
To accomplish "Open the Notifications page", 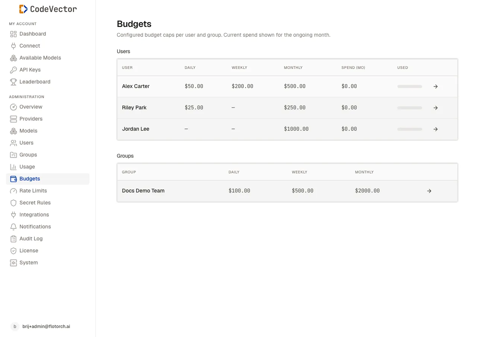I will [48, 227].
